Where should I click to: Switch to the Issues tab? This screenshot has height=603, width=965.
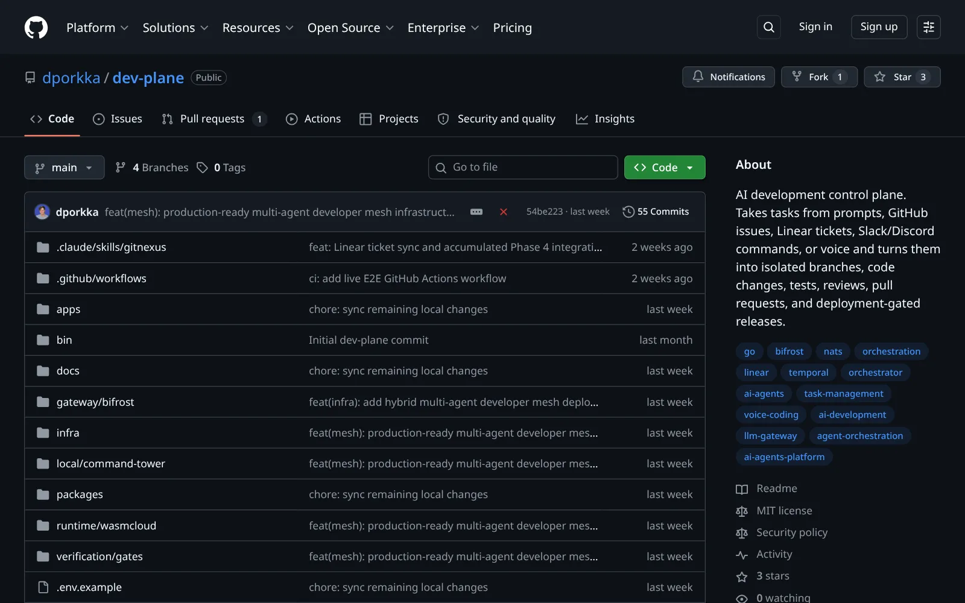118,119
